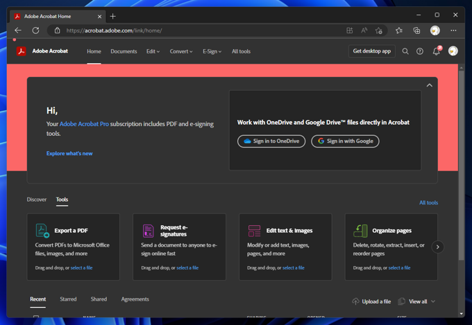Click the Adobe Acrobat logo icon
Viewport: 472px width, 325px height.
pos(21,51)
